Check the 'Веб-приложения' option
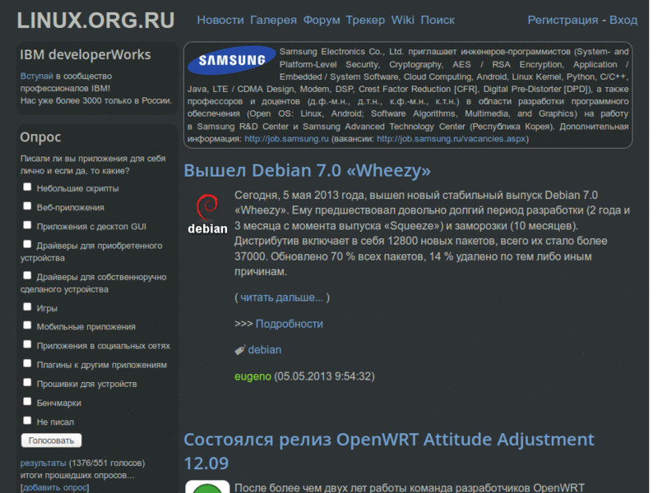 click(27, 206)
